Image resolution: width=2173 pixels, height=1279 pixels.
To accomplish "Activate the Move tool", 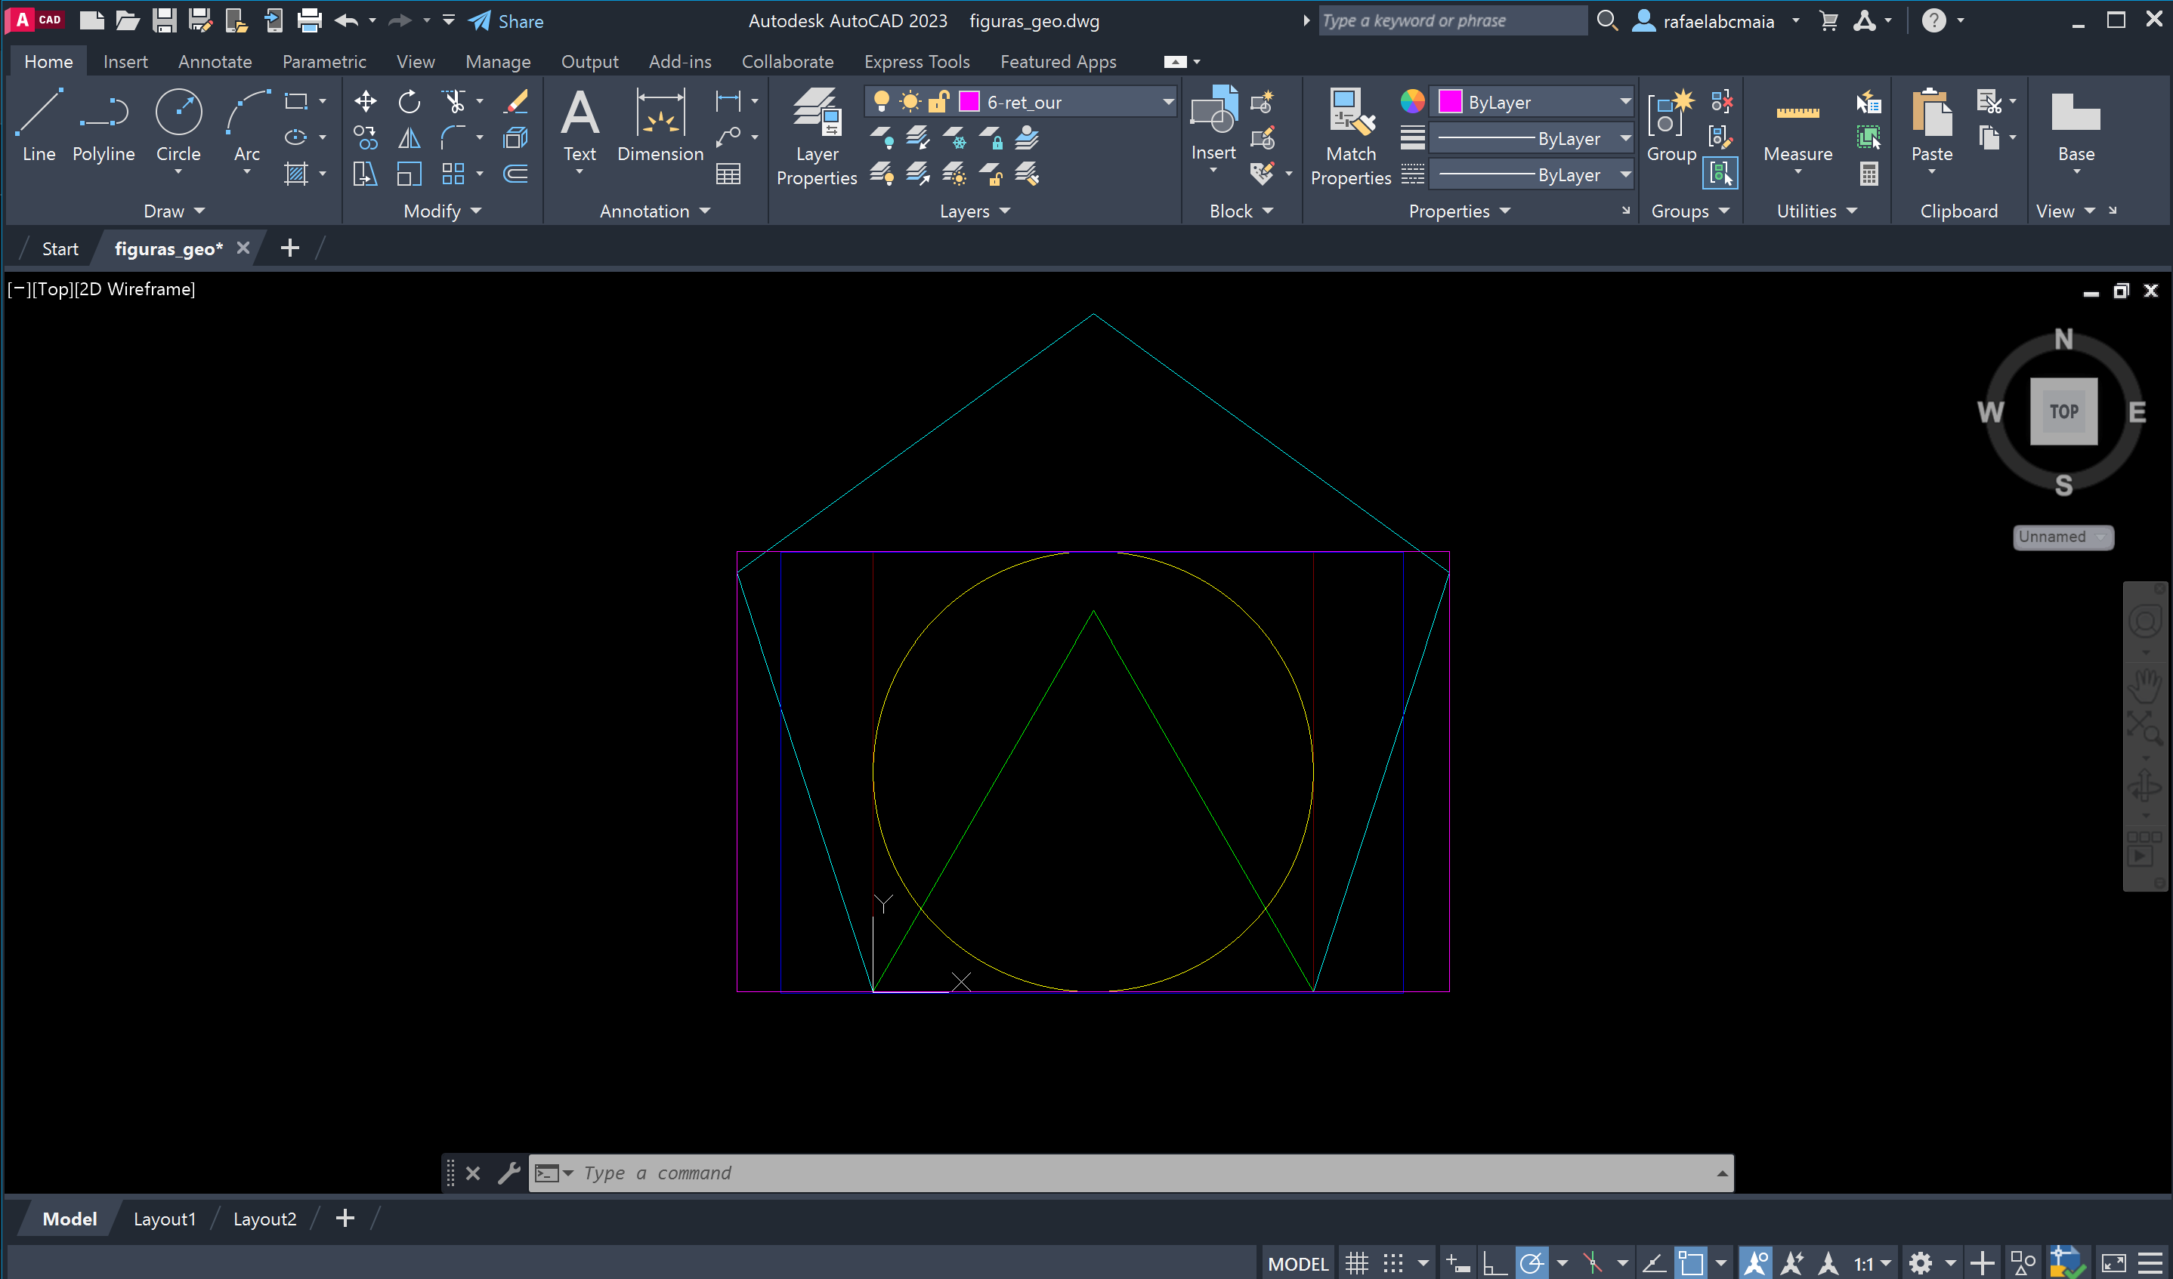I will [x=365, y=102].
